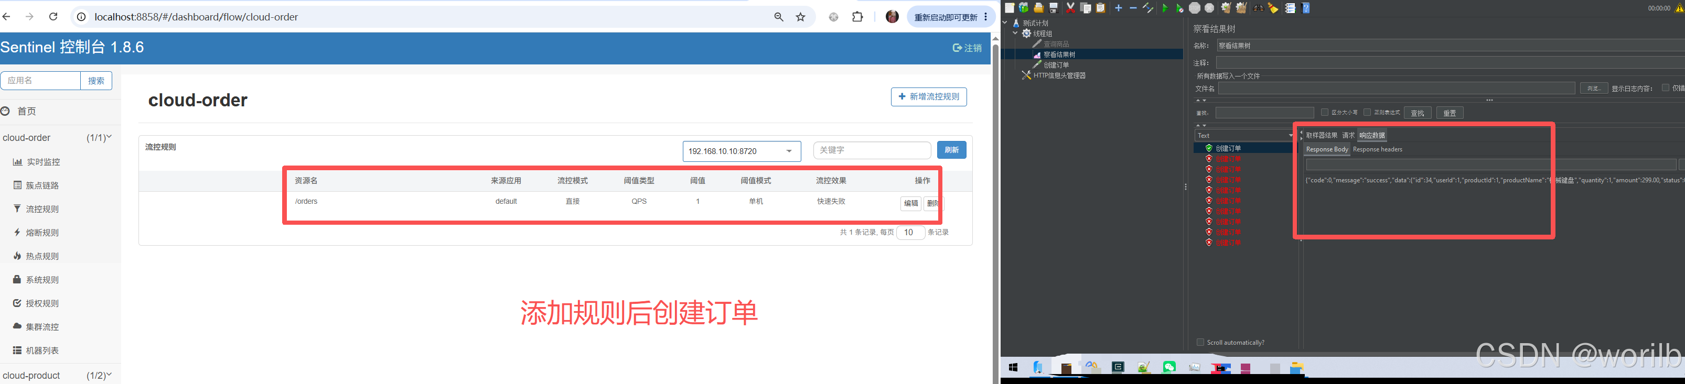Open the page-size 10 box
This screenshot has height=384, width=1685.
pos(910,233)
